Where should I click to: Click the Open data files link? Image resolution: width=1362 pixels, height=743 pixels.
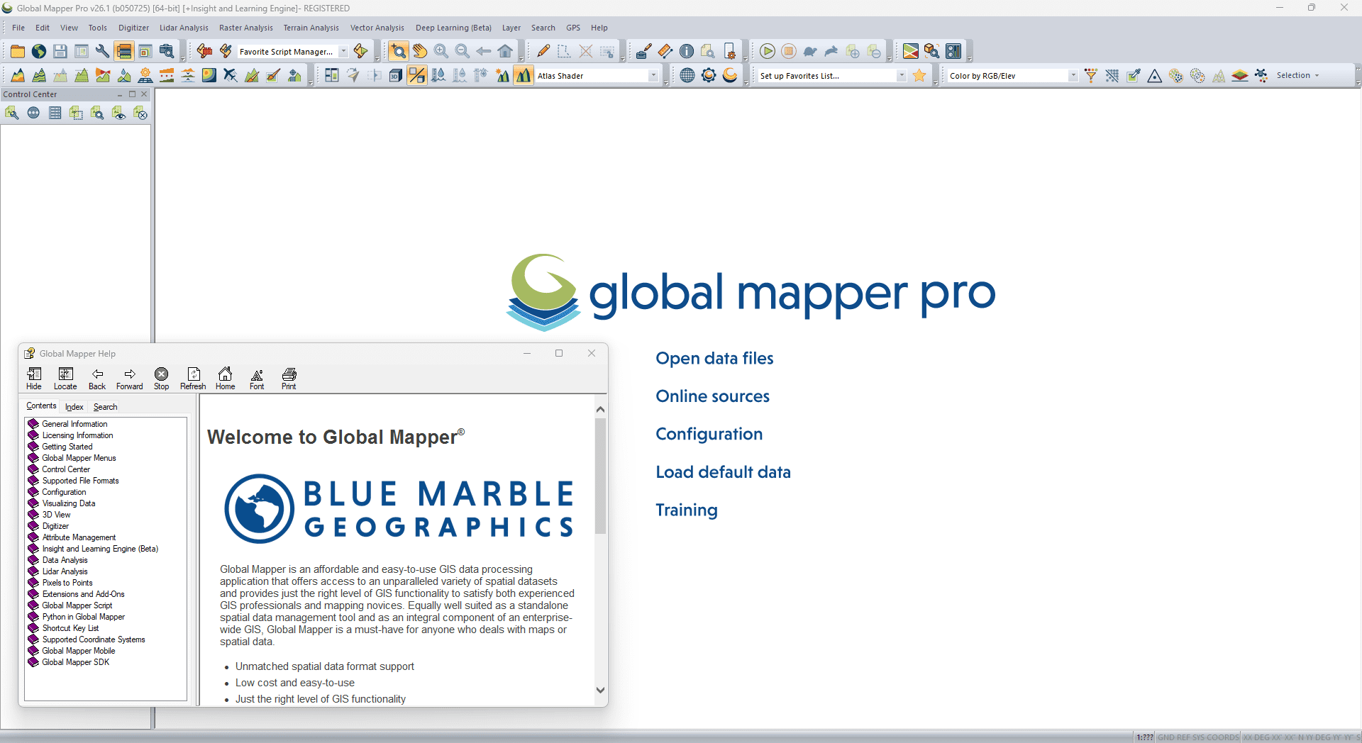tap(714, 359)
